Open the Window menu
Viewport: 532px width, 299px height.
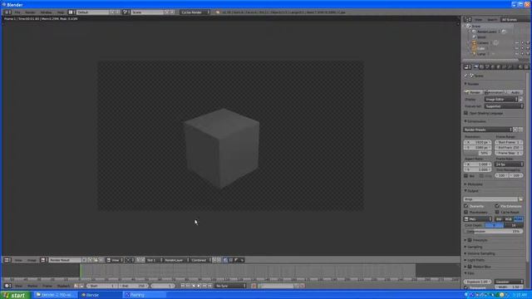[47, 12]
